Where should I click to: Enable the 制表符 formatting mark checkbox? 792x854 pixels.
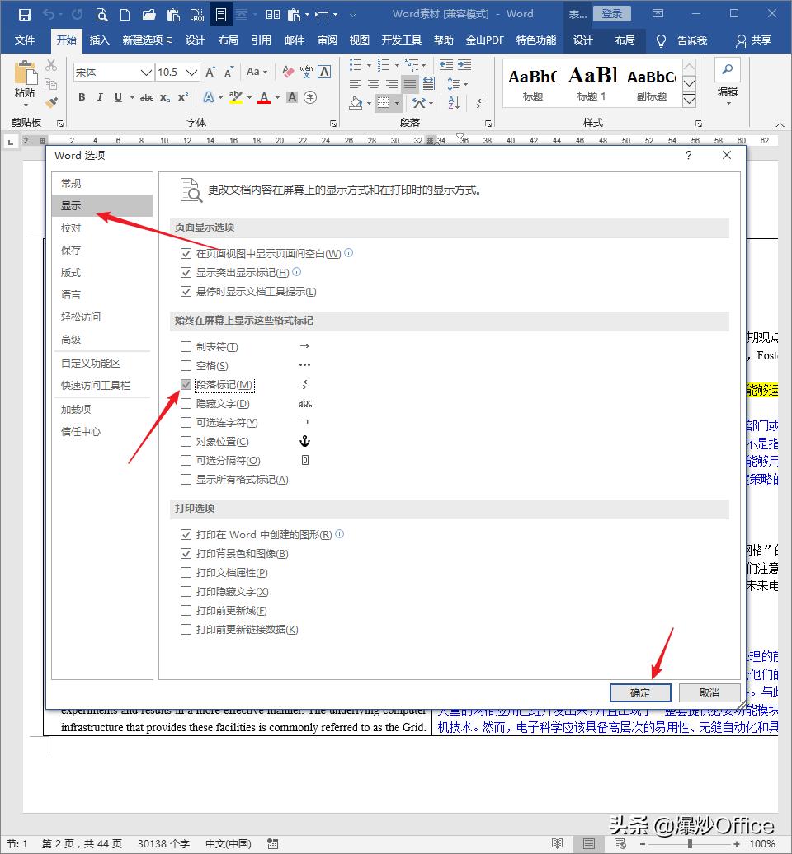point(186,345)
